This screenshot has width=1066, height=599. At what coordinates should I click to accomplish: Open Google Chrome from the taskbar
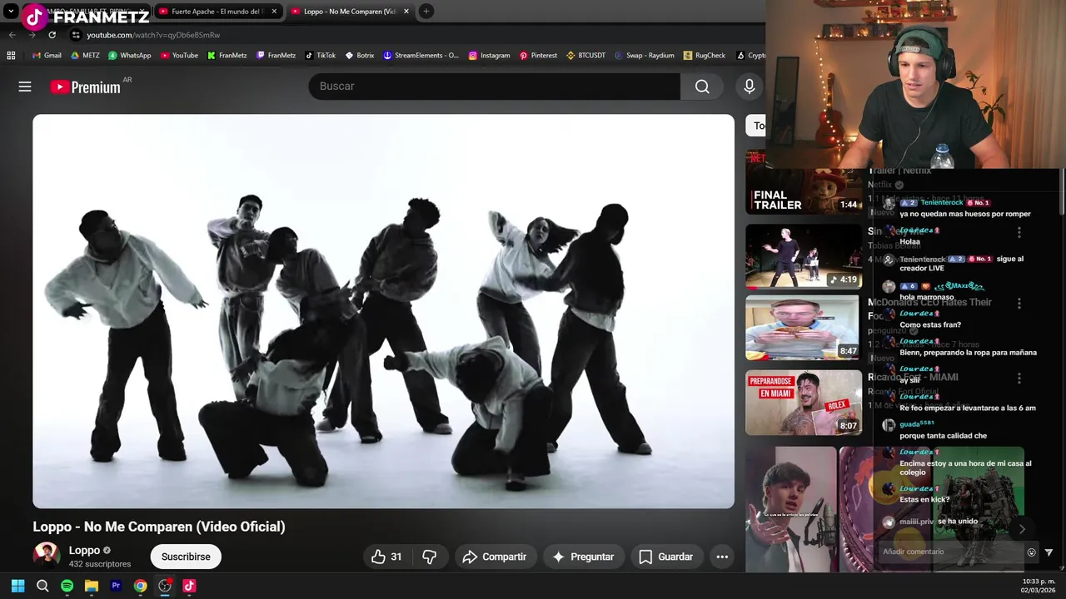click(140, 586)
